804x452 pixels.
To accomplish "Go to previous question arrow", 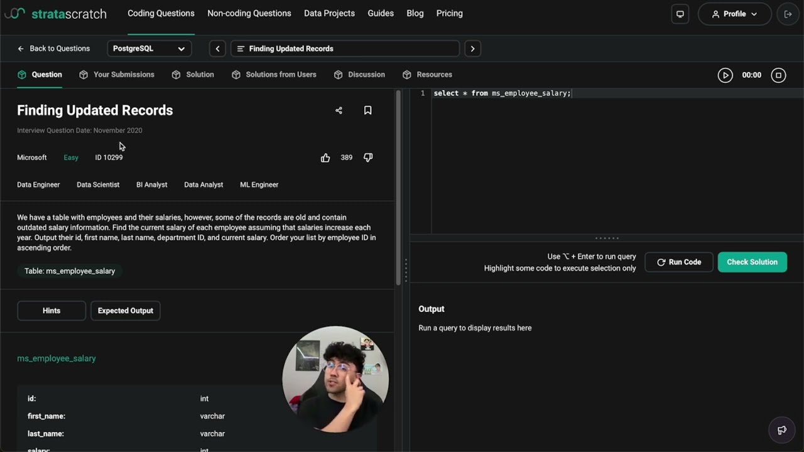I will [217, 48].
